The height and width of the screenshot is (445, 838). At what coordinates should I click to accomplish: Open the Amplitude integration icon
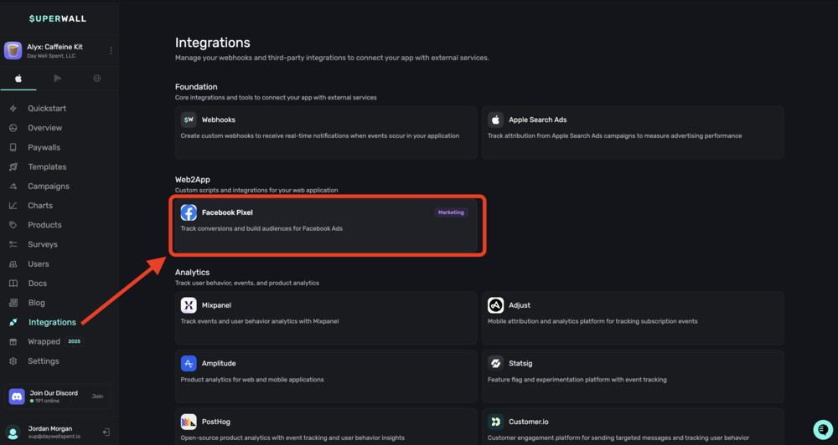pyautogui.click(x=189, y=364)
